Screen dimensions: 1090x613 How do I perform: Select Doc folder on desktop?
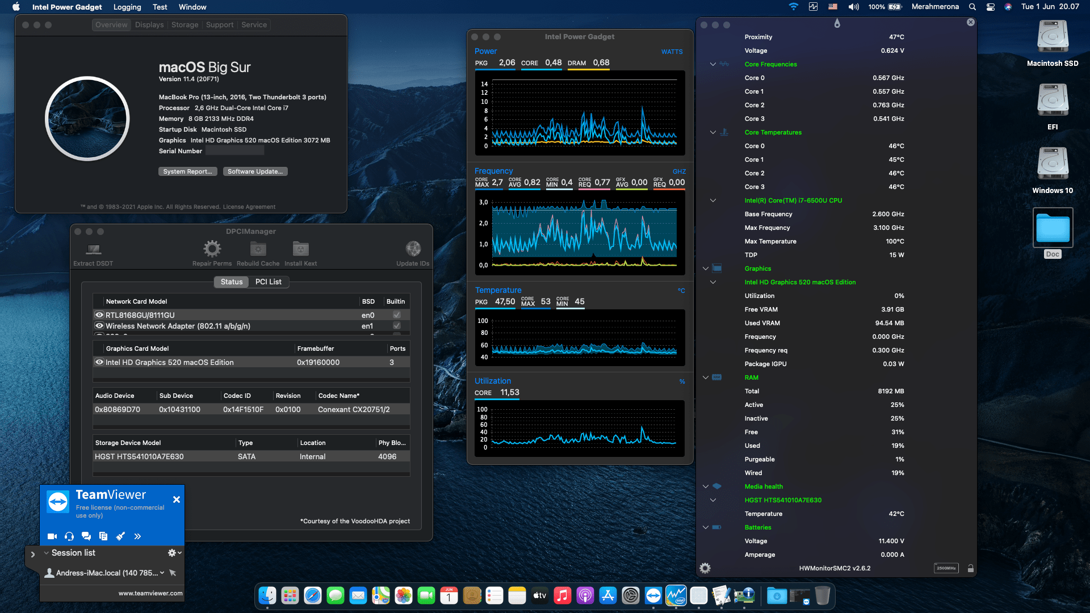1053,228
